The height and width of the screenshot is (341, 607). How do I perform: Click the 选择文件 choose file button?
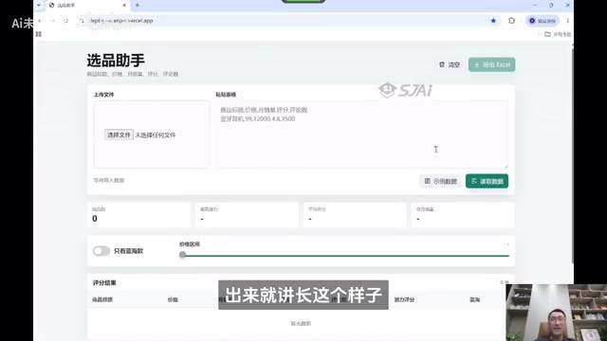point(119,135)
